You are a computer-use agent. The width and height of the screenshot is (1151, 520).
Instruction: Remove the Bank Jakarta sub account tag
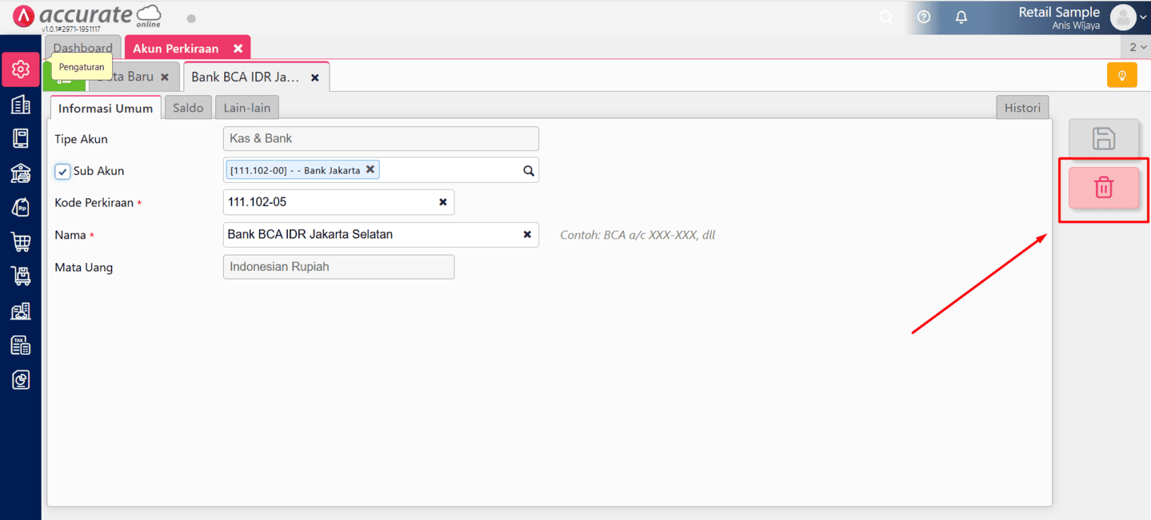click(370, 169)
